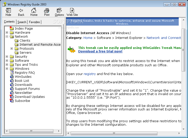
Task: Click the Download Updates page icon
Action: tap(12, 97)
